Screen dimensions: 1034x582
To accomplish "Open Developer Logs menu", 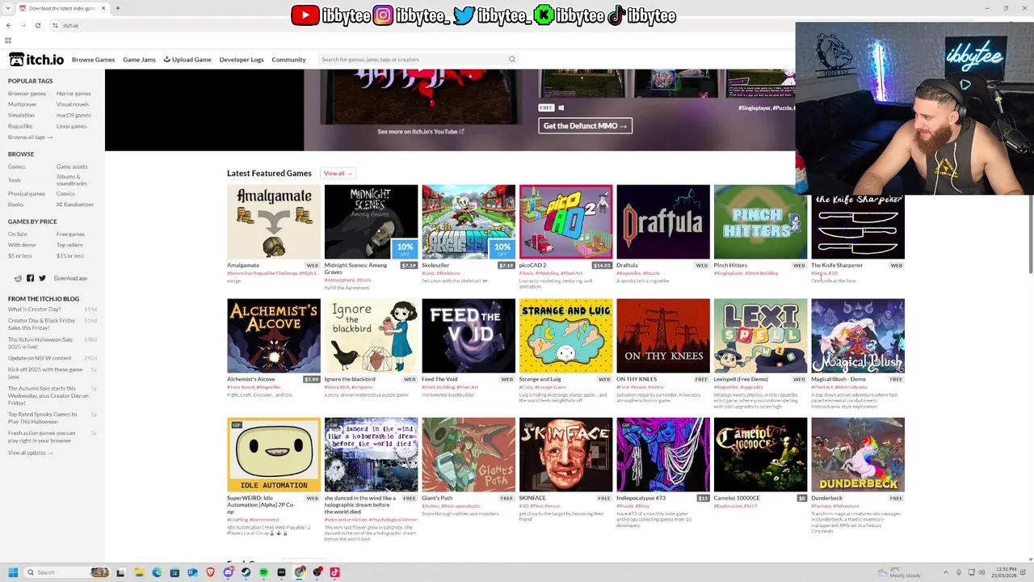I will pyautogui.click(x=242, y=59).
